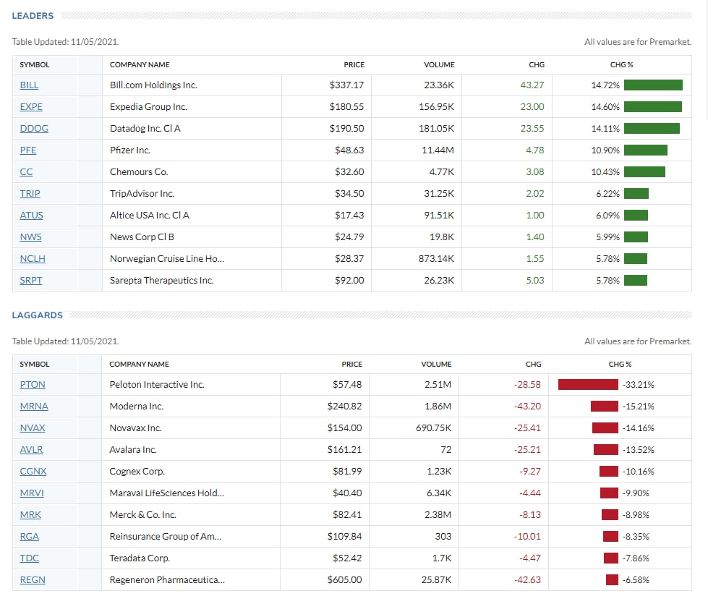The height and width of the screenshot is (604, 708).
Task: Select the Sarepta Therapeutics Inc. name
Action: click(162, 280)
